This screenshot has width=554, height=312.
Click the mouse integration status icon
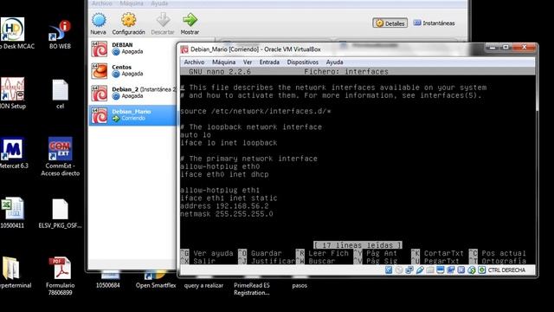pyautogui.click(x=471, y=270)
